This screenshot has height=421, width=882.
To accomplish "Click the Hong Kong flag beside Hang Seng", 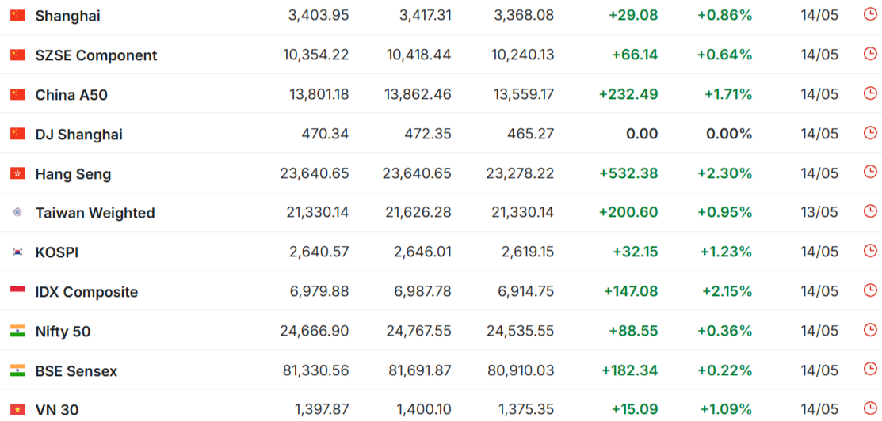I will pyautogui.click(x=17, y=173).
